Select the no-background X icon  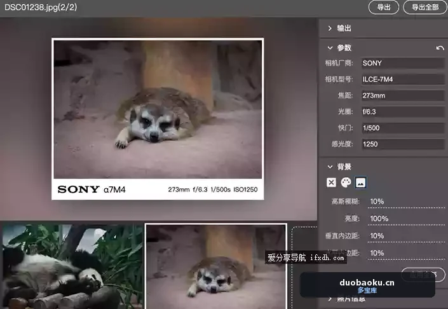(332, 182)
